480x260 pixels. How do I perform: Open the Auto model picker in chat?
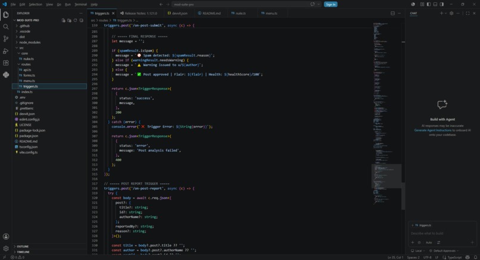click(x=429, y=242)
